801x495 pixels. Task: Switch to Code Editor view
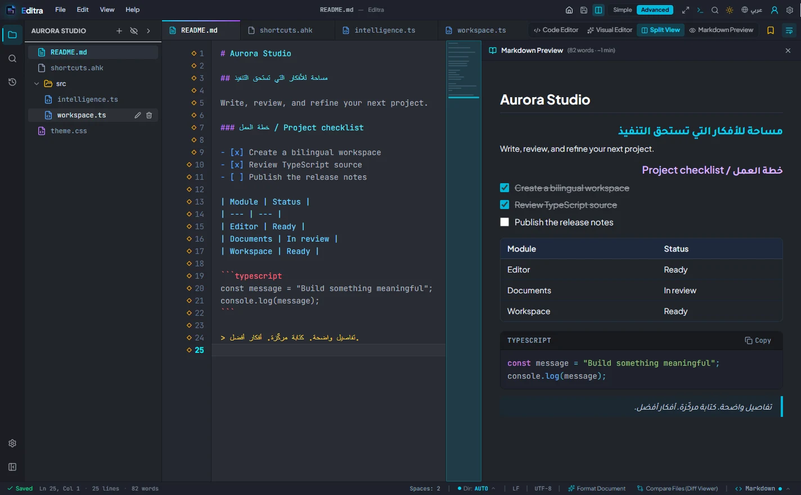(556, 30)
